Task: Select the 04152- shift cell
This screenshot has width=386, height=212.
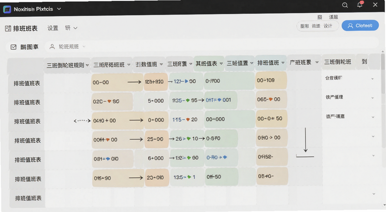Action: (x=272, y=157)
